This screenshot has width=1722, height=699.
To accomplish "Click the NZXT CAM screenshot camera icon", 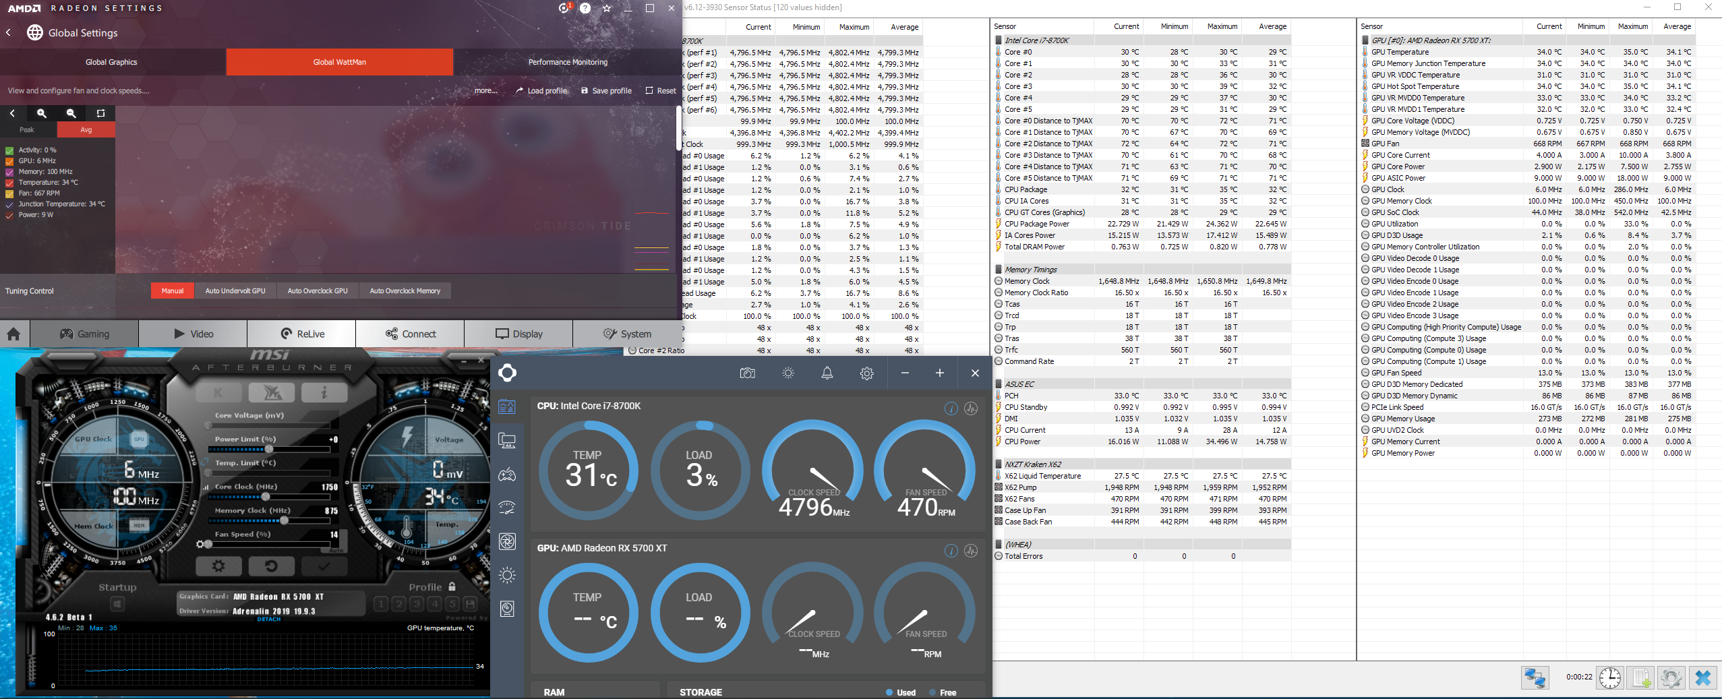I will point(747,373).
